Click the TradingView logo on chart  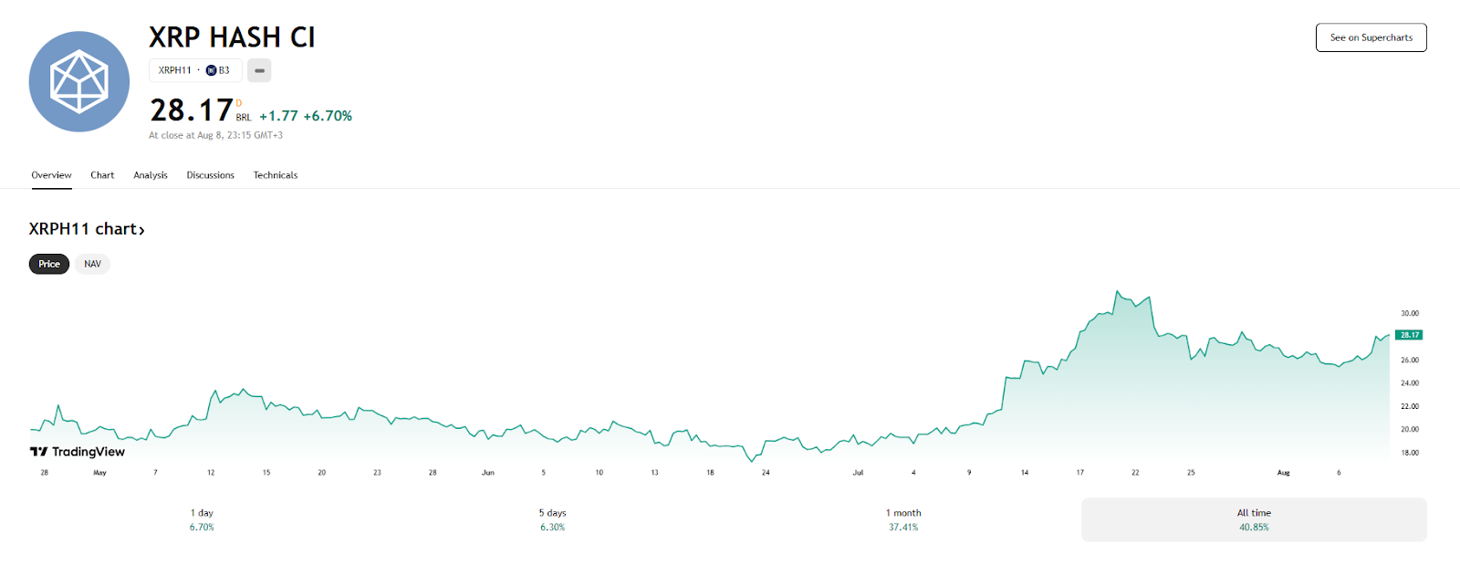78,452
